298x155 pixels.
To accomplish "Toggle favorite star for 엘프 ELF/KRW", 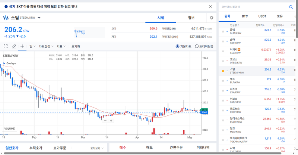I will 223,81.
